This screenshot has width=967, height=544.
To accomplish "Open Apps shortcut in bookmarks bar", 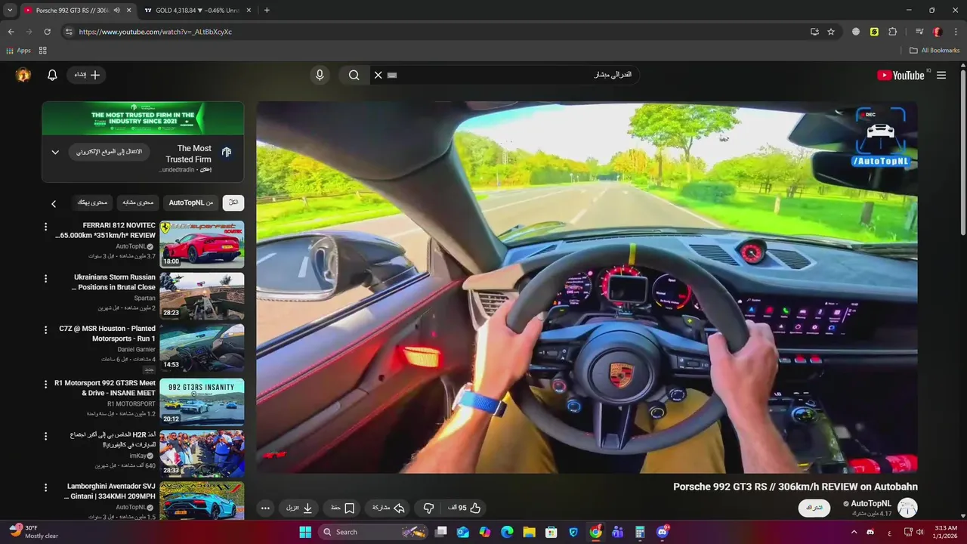I will click(x=18, y=51).
